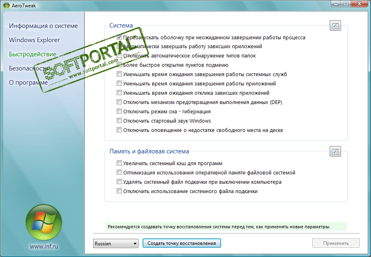This screenshot has width=371, height=257.
Task: Click the Система group heading
Action: pos(121,25)
